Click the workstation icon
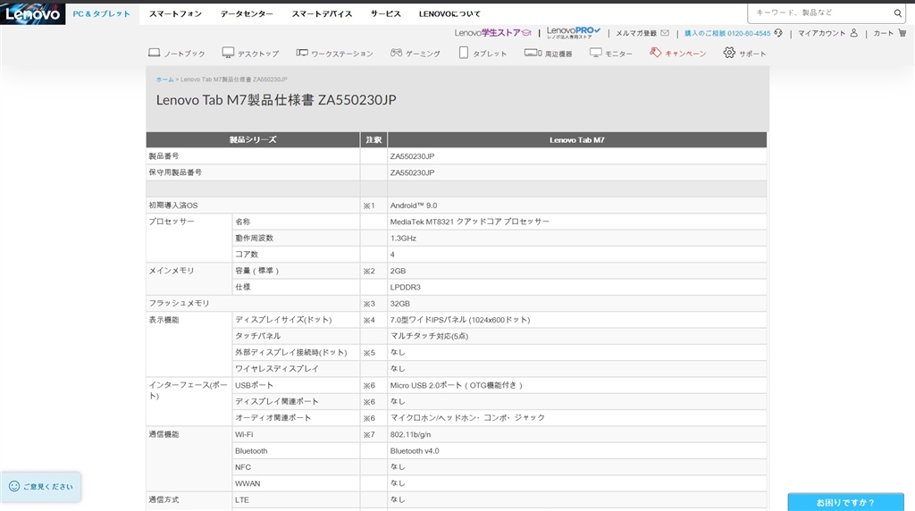 [302, 53]
